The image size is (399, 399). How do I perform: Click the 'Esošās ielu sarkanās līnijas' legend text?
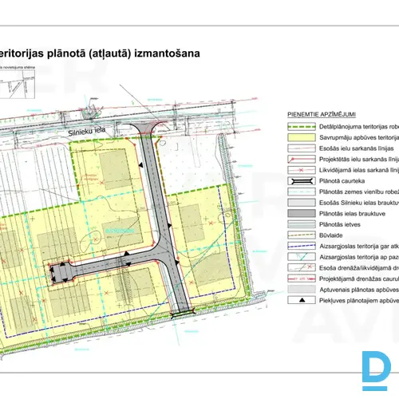coord(357,148)
